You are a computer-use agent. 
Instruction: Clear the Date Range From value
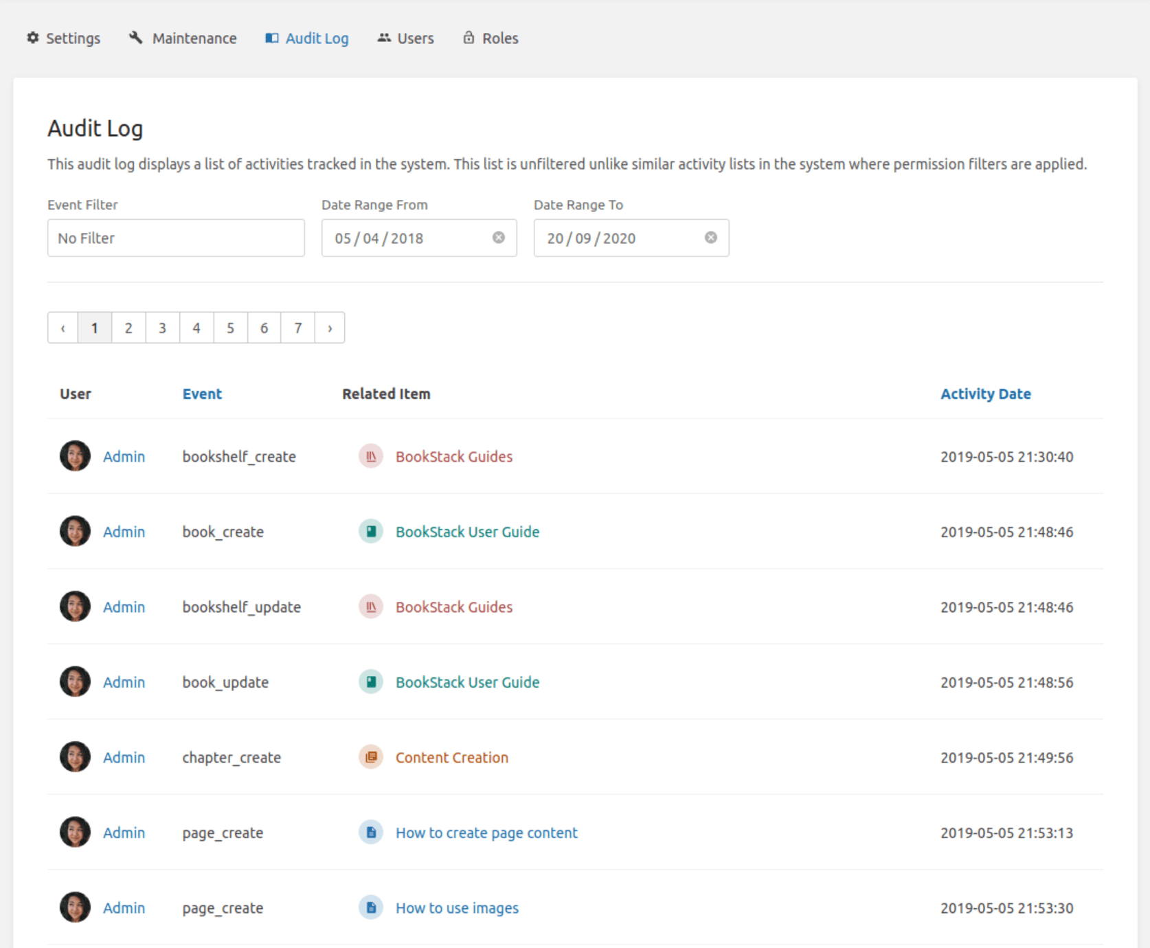point(499,238)
